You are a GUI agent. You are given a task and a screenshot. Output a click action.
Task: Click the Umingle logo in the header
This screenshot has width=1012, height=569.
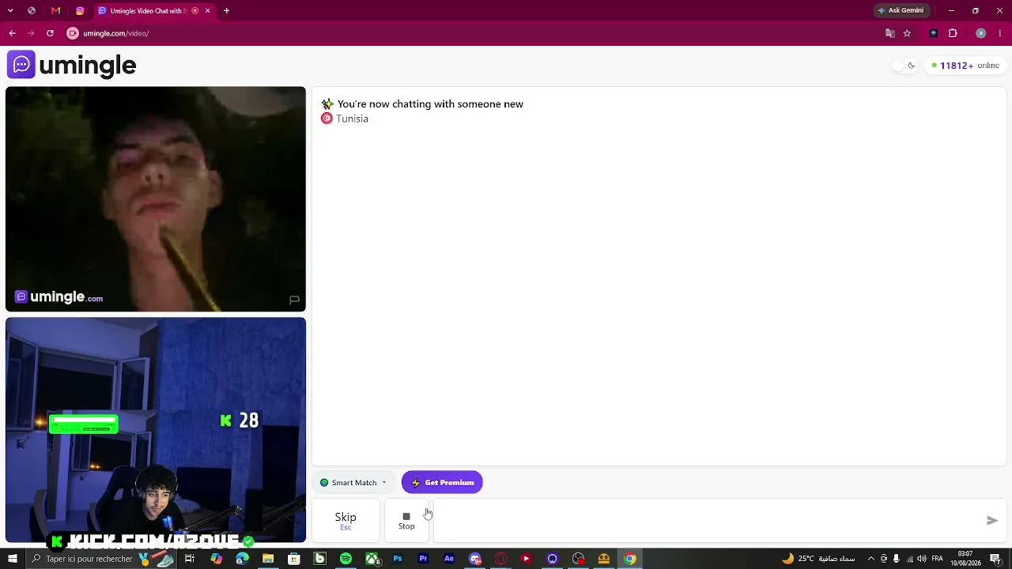pos(72,65)
